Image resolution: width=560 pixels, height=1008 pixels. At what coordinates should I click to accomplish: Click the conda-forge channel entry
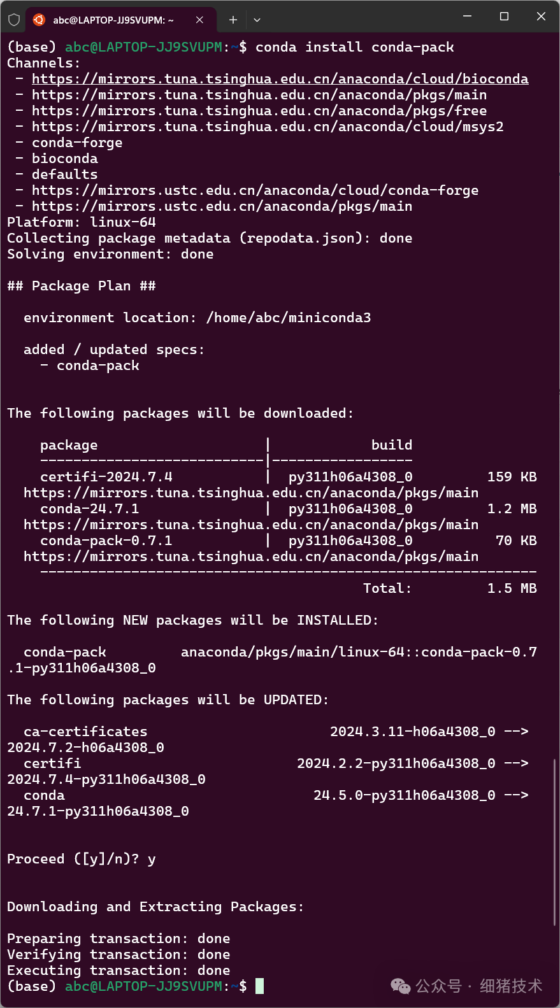click(76, 142)
